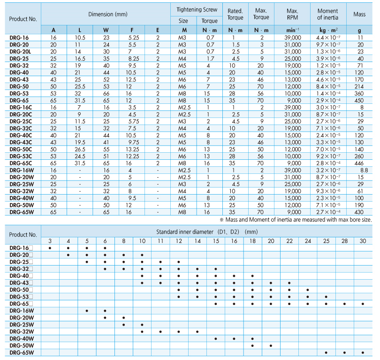Click the "Mass" column header
The image size is (380, 360).
coord(359,14)
